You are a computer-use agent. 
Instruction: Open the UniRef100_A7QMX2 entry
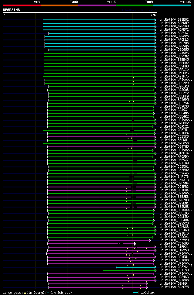(x=174, y=123)
